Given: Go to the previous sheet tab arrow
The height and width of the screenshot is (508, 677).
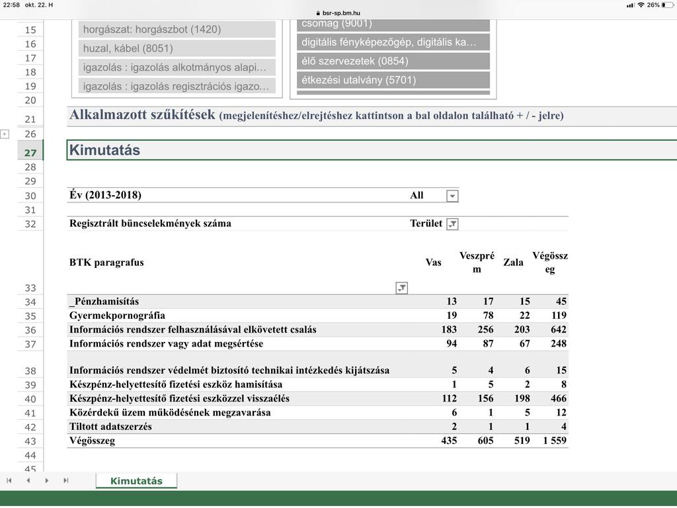Looking at the screenshot, I should coord(28,480).
